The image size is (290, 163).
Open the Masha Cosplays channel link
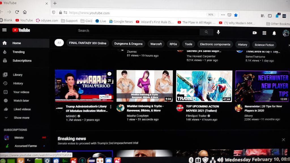(x=138, y=115)
